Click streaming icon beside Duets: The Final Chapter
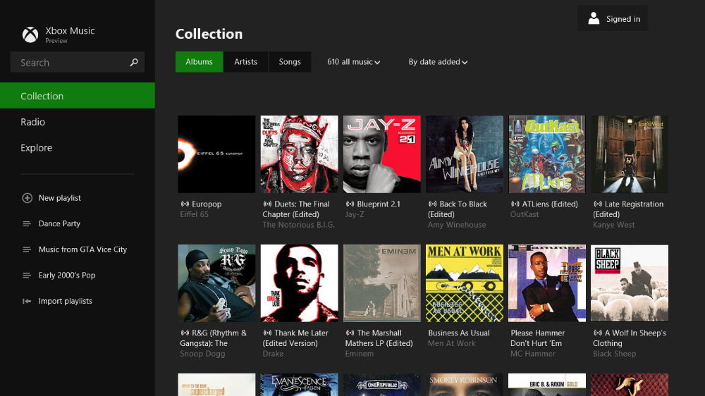Screen dimensions: 705x396 click(x=267, y=204)
